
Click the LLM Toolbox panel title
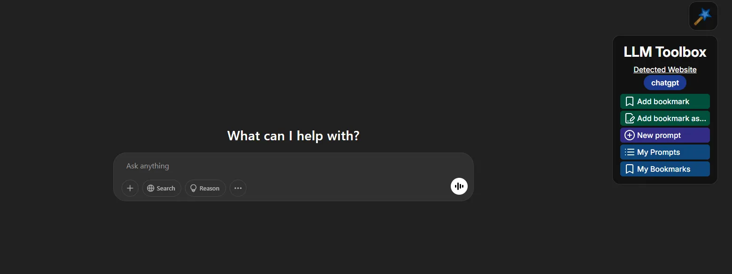pos(665,52)
